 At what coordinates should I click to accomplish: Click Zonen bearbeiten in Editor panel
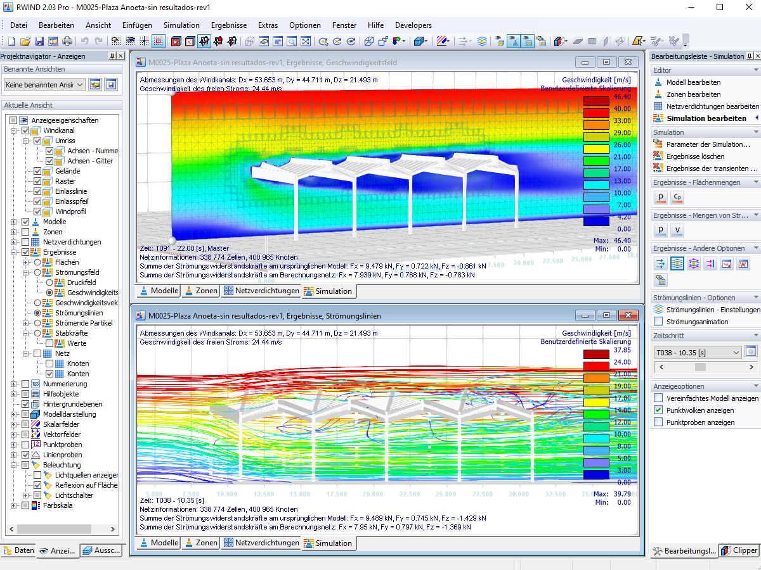click(x=693, y=94)
